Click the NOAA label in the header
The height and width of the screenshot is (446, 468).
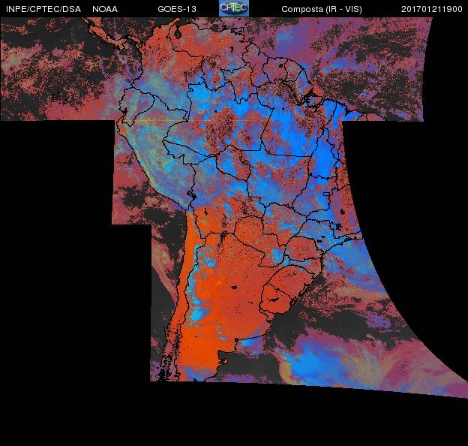tap(105, 9)
